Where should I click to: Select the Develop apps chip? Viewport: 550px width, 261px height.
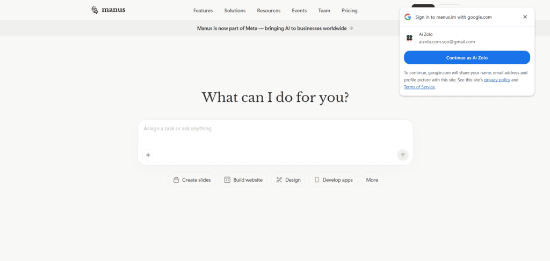coord(333,180)
